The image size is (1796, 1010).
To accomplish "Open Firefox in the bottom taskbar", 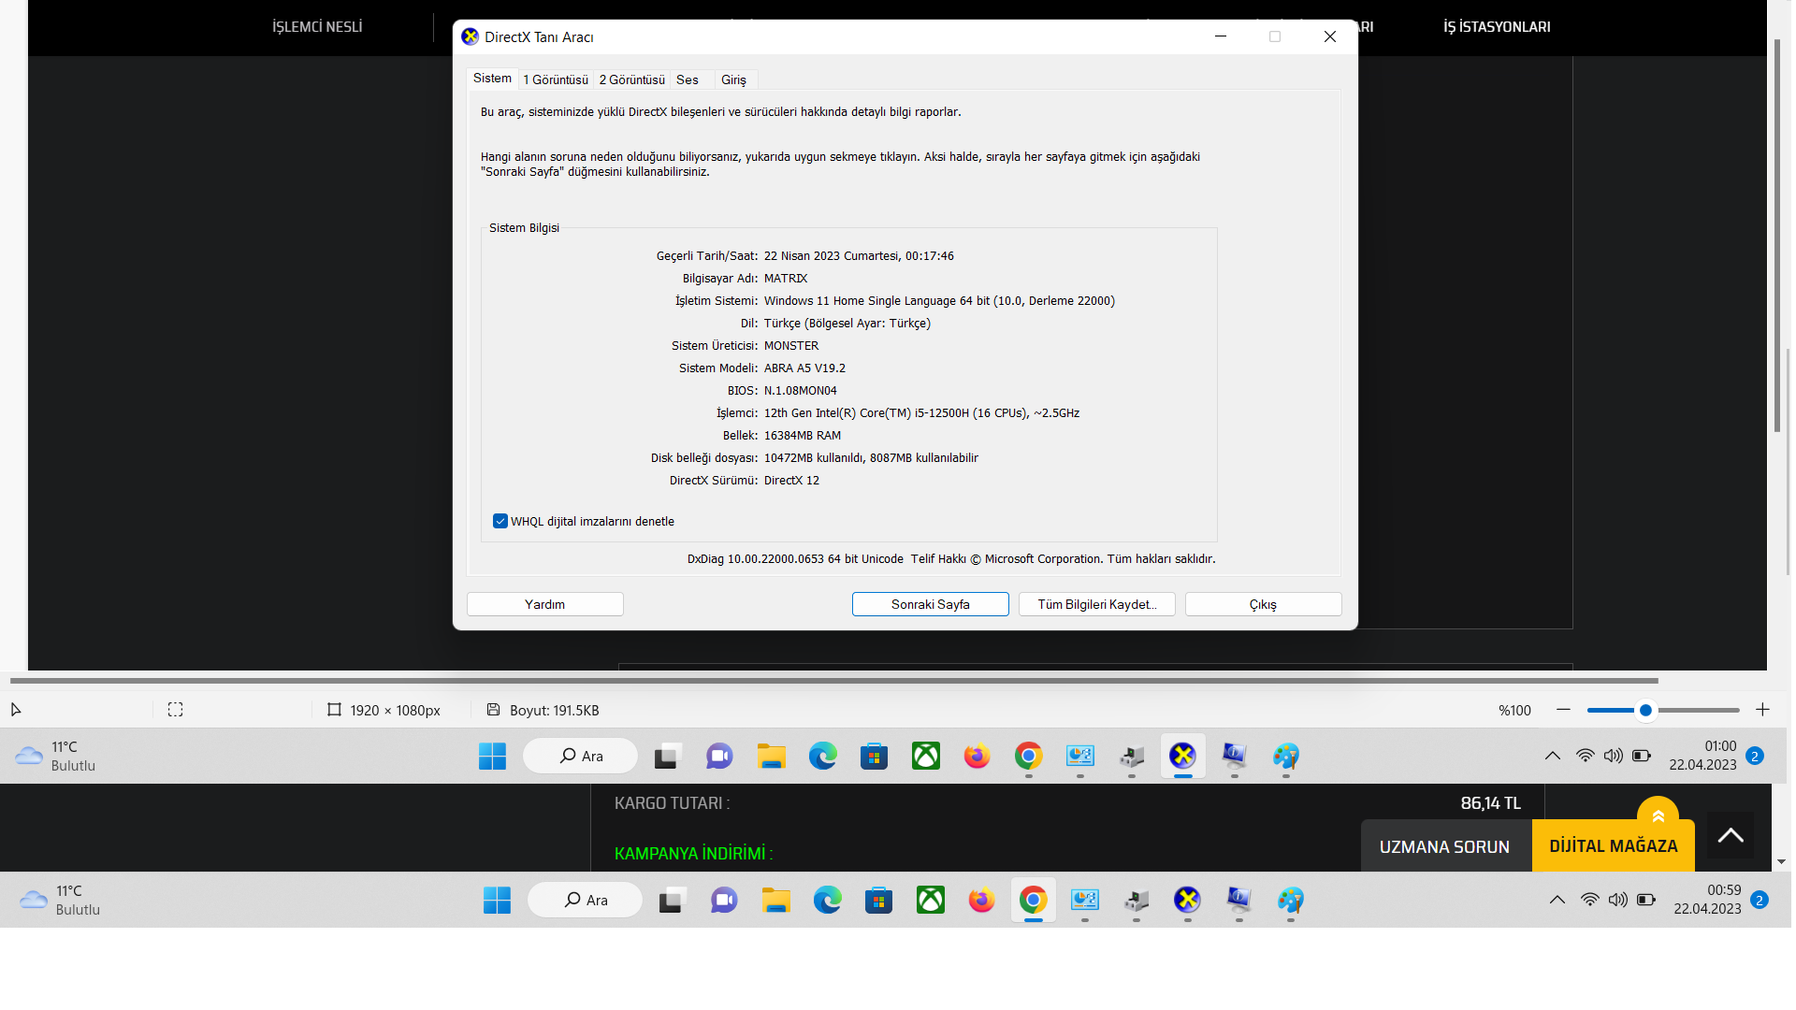I will coord(982,900).
